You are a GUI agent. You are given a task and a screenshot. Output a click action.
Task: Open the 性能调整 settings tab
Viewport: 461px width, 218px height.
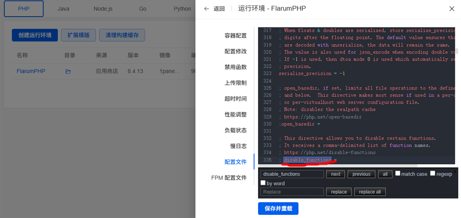click(x=235, y=114)
